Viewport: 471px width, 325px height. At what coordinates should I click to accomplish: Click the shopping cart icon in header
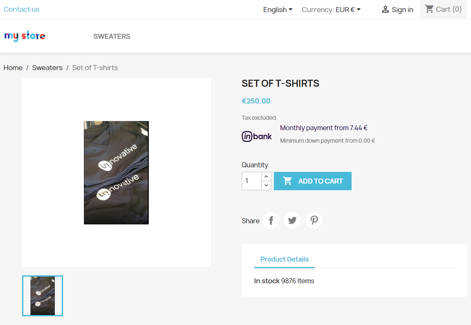(x=429, y=9)
